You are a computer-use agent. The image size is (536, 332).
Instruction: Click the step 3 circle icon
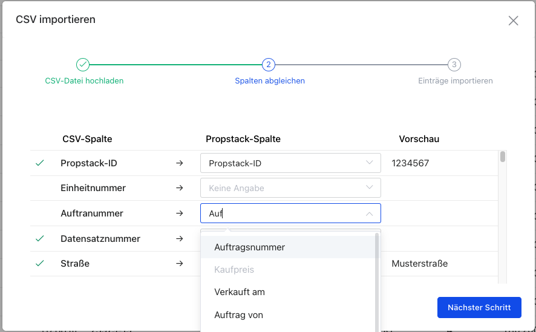click(x=454, y=65)
